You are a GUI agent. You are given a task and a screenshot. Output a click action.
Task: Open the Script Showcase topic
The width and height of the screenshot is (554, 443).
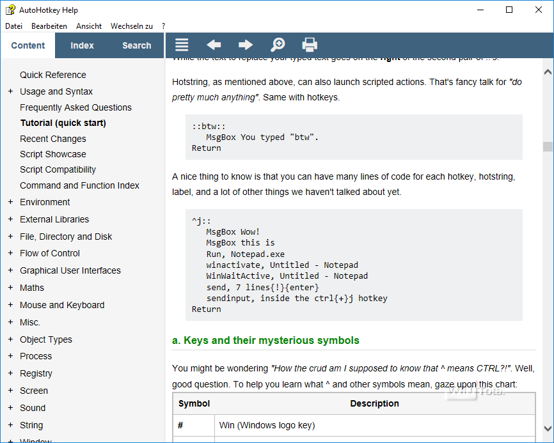(52, 154)
